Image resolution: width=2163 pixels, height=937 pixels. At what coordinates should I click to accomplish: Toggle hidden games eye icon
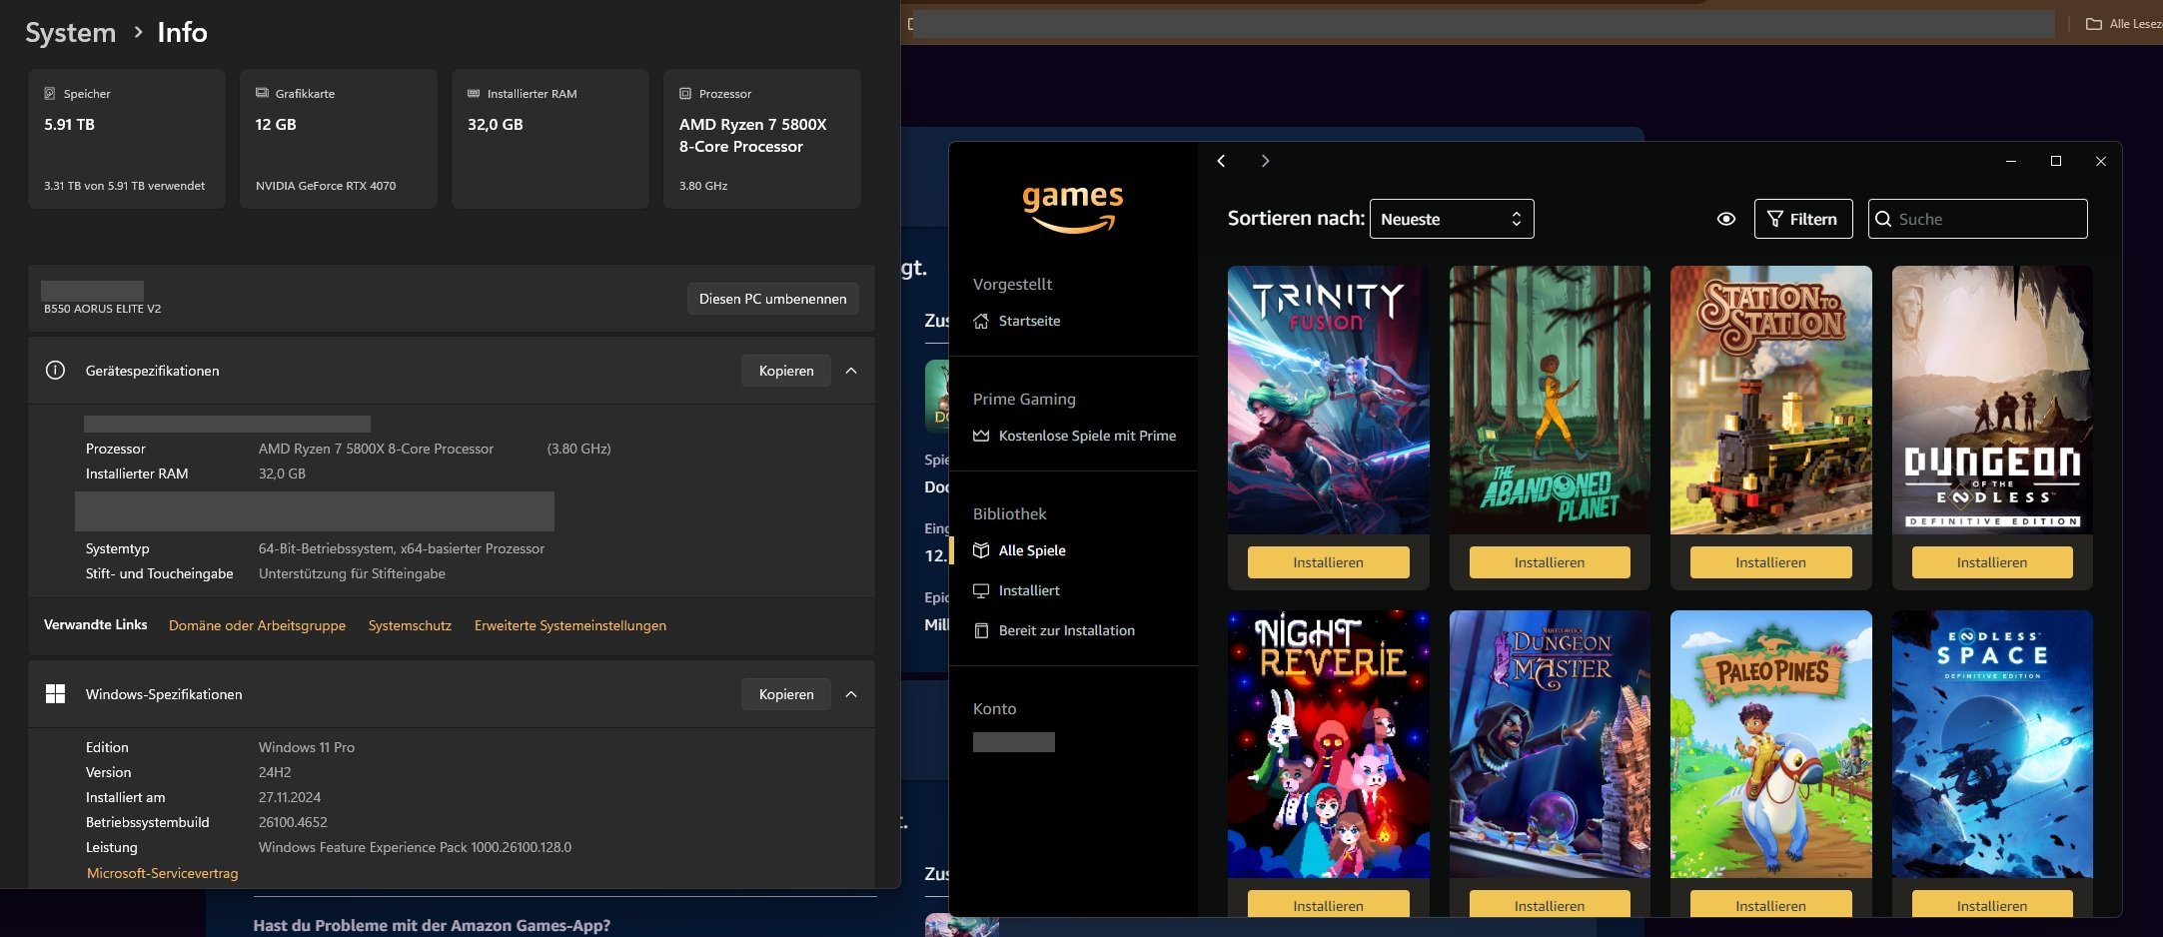(x=1725, y=219)
